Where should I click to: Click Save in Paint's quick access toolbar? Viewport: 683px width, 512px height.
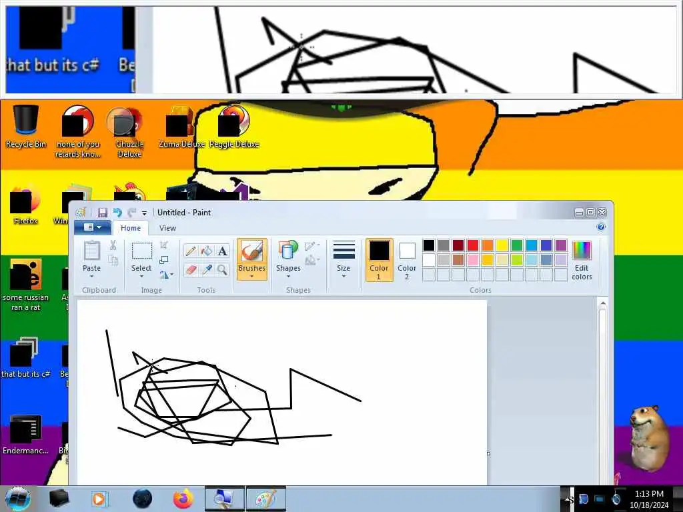point(102,213)
